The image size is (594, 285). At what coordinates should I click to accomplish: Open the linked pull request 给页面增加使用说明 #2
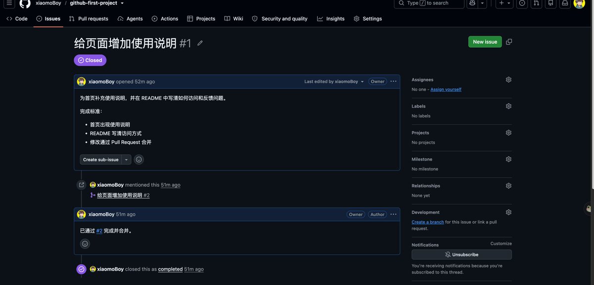123,195
